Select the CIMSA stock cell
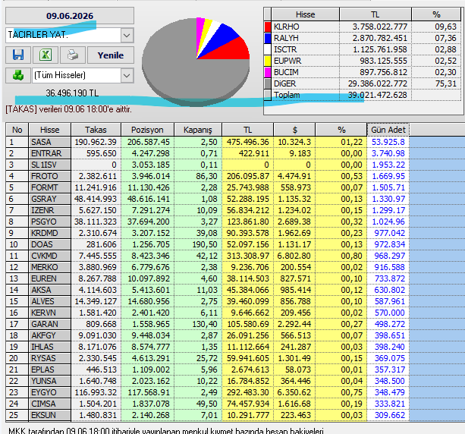This screenshot has height=434, width=465. (x=50, y=404)
